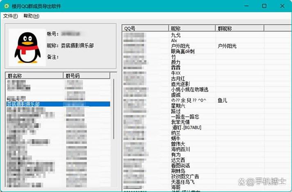Select member row 纳兰
The height and width of the screenshot is (192, 292).
(176, 133)
